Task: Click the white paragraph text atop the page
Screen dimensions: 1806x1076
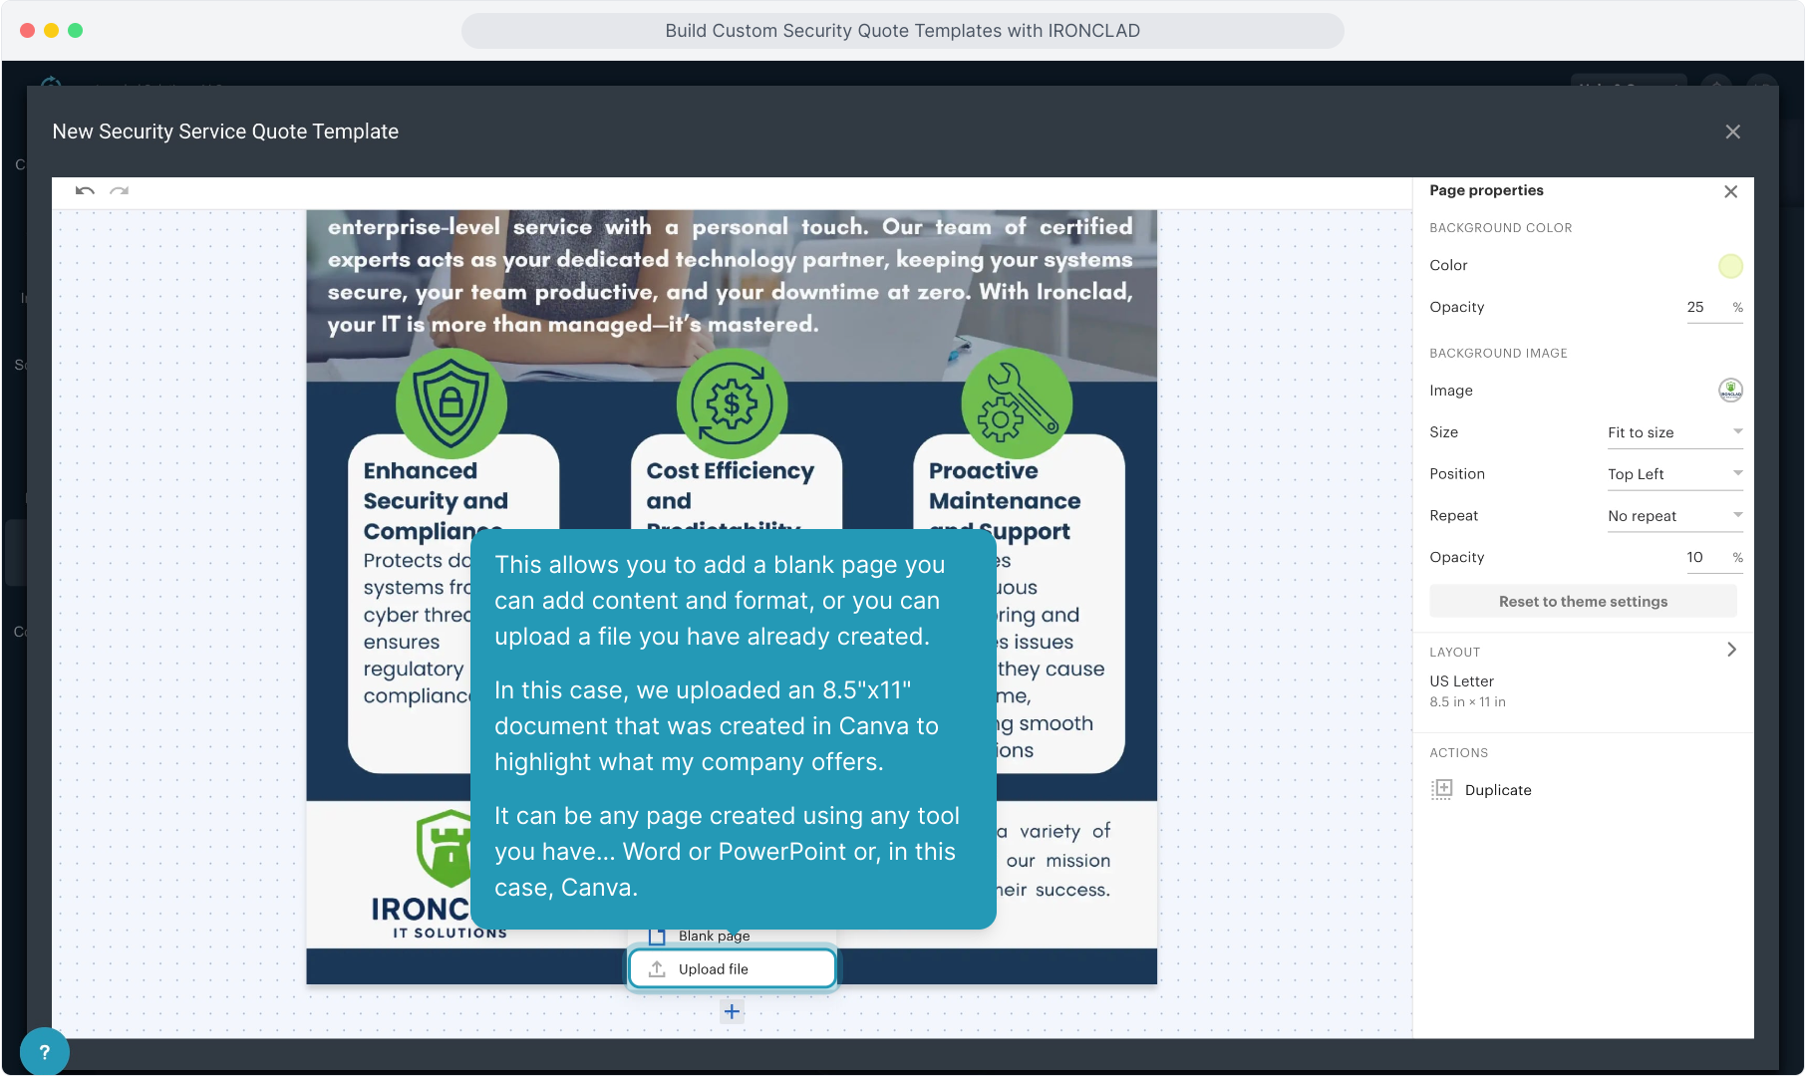Action: [x=731, y=275]
